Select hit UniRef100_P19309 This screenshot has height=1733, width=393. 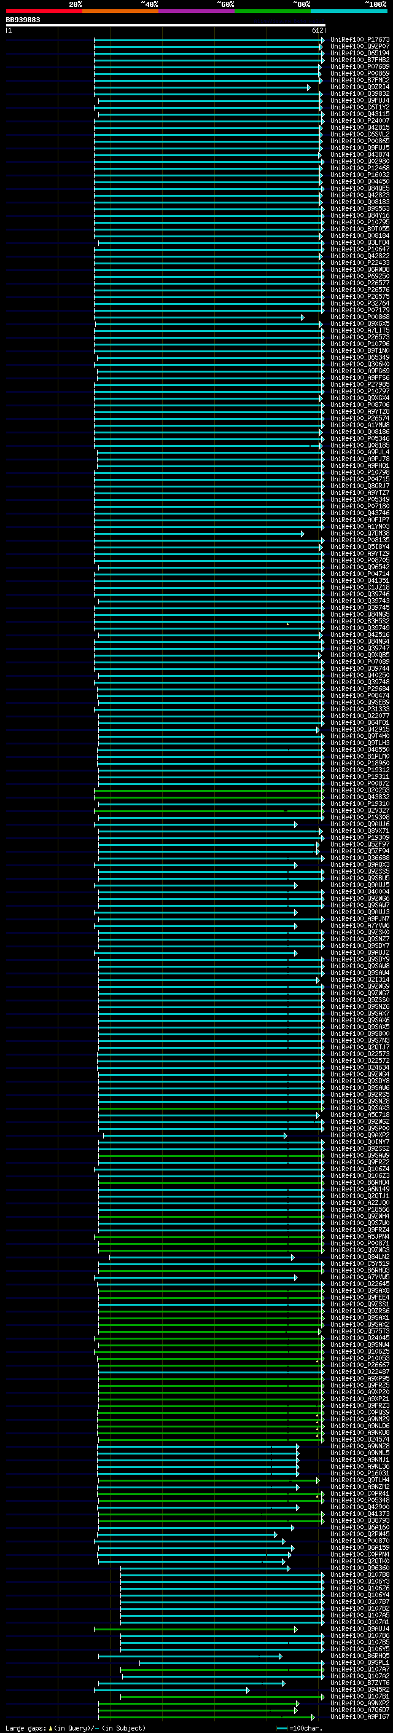359,837
